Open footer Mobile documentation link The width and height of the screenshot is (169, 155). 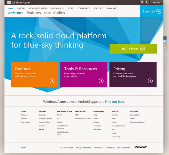60,115
